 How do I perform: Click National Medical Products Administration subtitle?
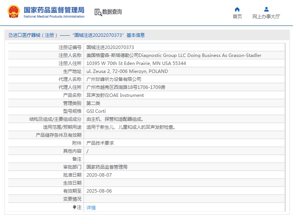coord(54,16)
